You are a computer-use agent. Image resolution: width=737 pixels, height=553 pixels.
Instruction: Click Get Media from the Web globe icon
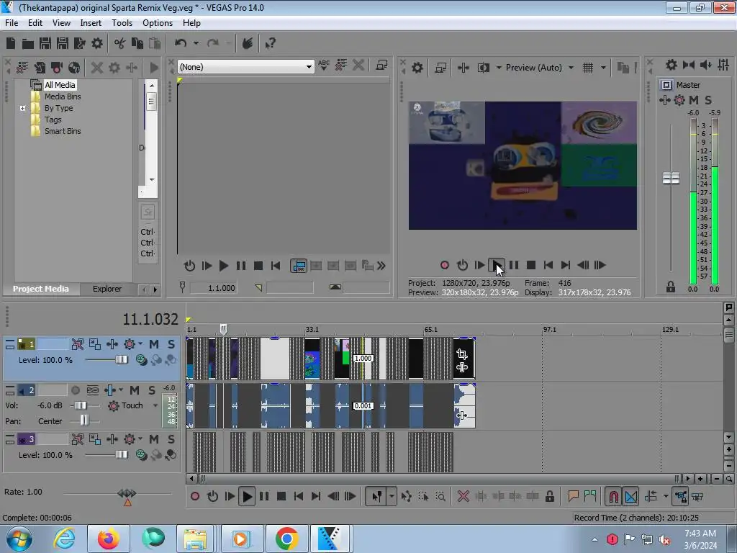click(74, 68)
